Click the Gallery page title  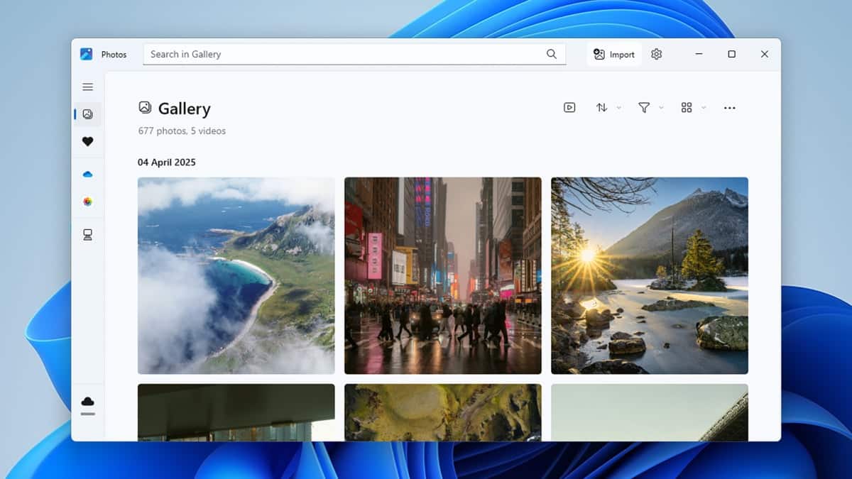183,108
